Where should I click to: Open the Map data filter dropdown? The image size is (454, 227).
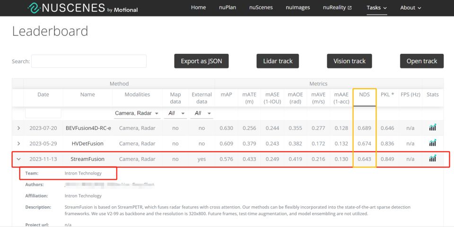point(175,113)
